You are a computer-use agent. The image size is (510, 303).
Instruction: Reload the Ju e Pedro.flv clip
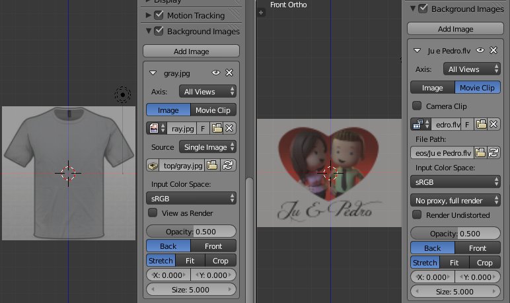tap(493, 152)
